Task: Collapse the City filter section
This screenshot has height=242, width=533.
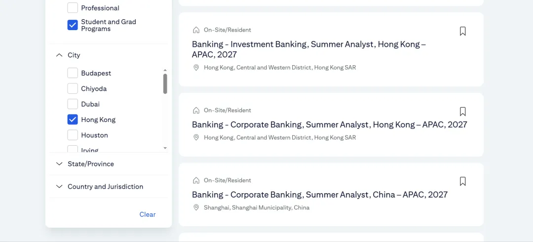Action: (x=59, y=55)
